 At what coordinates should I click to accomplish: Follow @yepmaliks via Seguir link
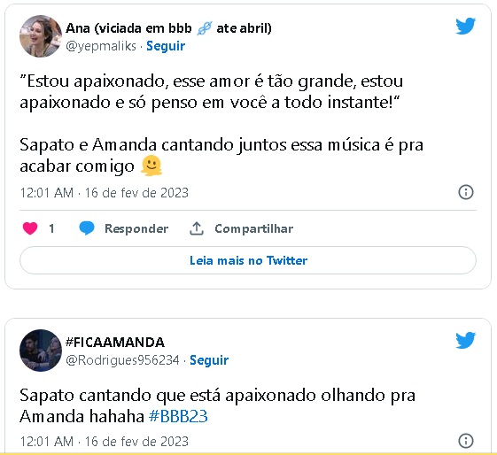point(166,46)
